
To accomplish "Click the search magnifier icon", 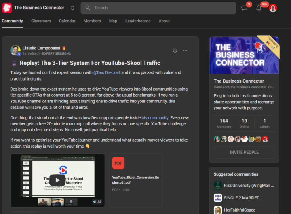I will tap(88, 8).
